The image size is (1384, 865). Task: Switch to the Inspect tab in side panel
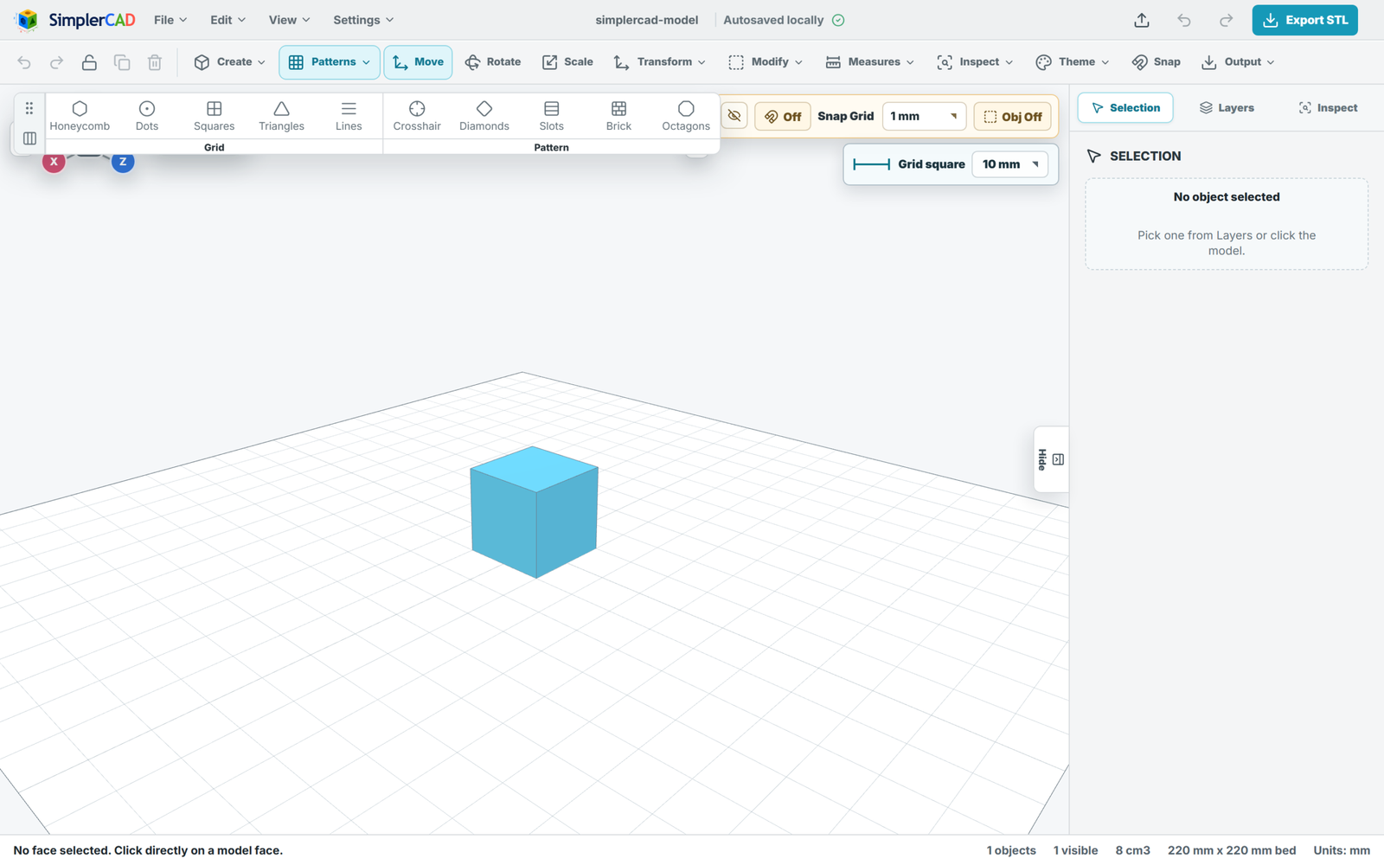[x=1328, y=108]
